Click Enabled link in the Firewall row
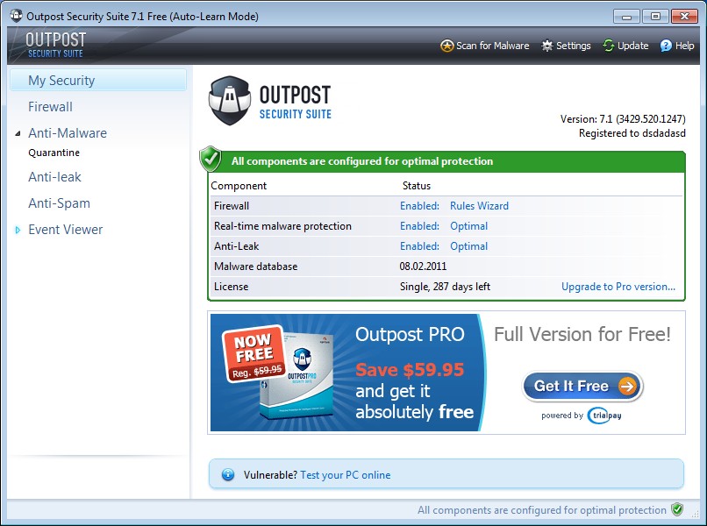Image resolution: width=707 pixels, height=526 pixels. coord(419,206)
